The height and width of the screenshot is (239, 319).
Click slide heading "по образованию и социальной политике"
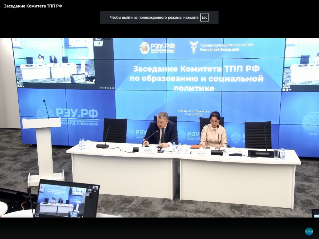coord(197,83)
